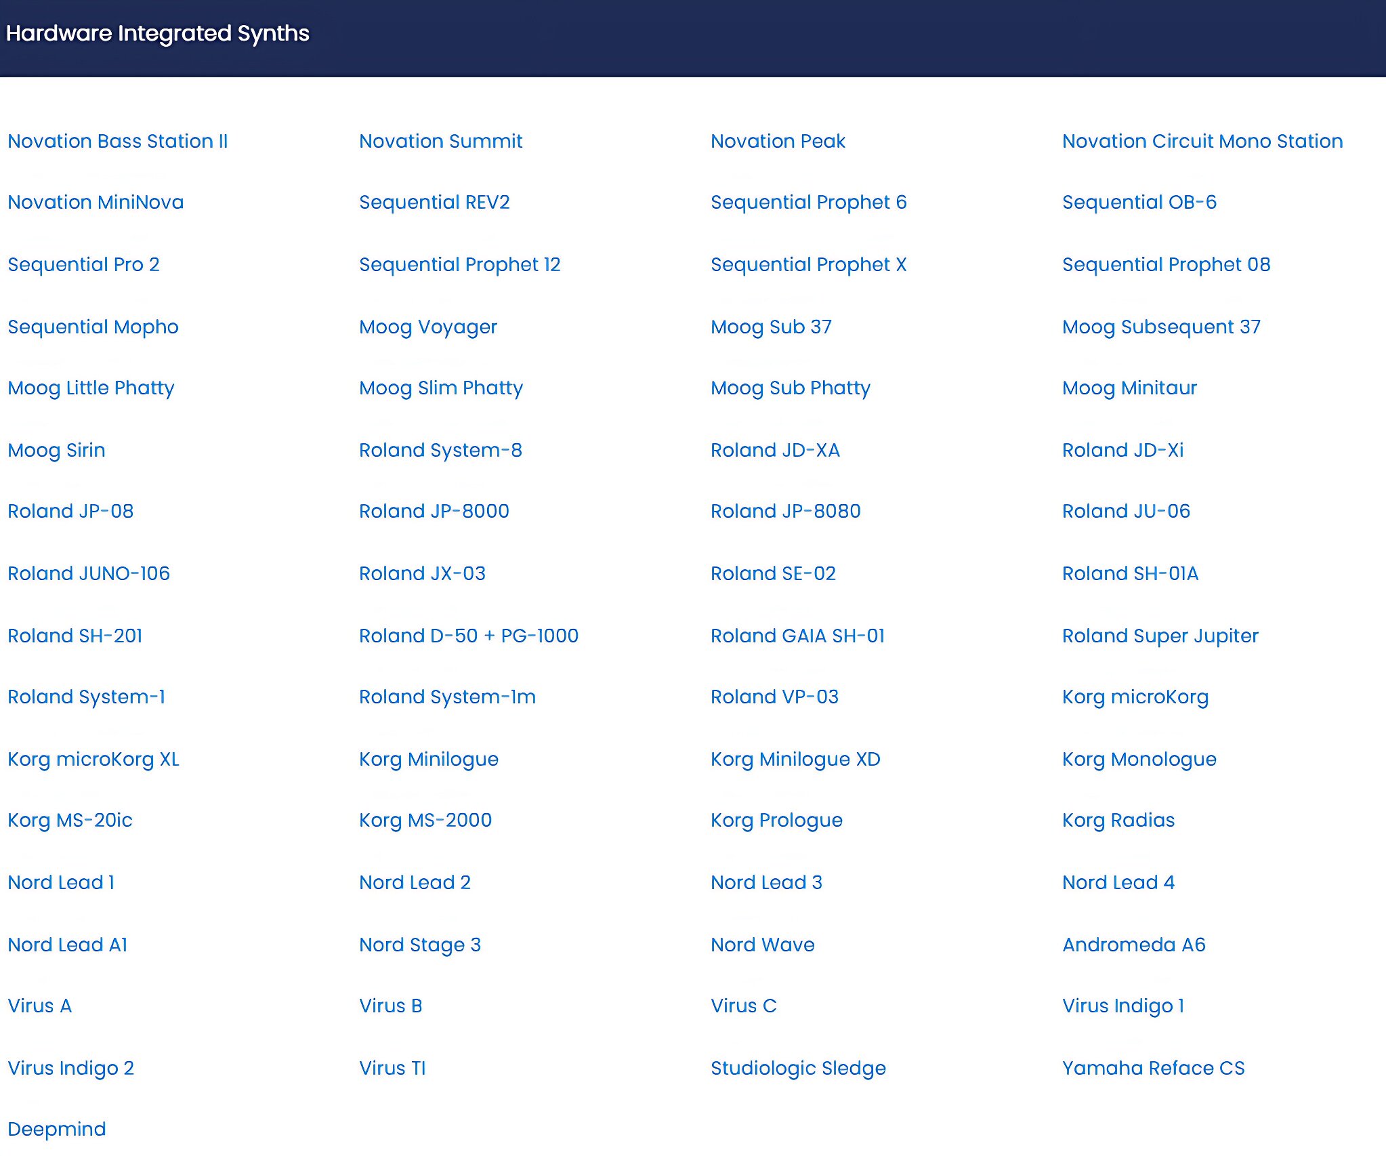Open the Roland System-8 link
The width and height of the screenshot is (1386, 1156).
[440, 450]
